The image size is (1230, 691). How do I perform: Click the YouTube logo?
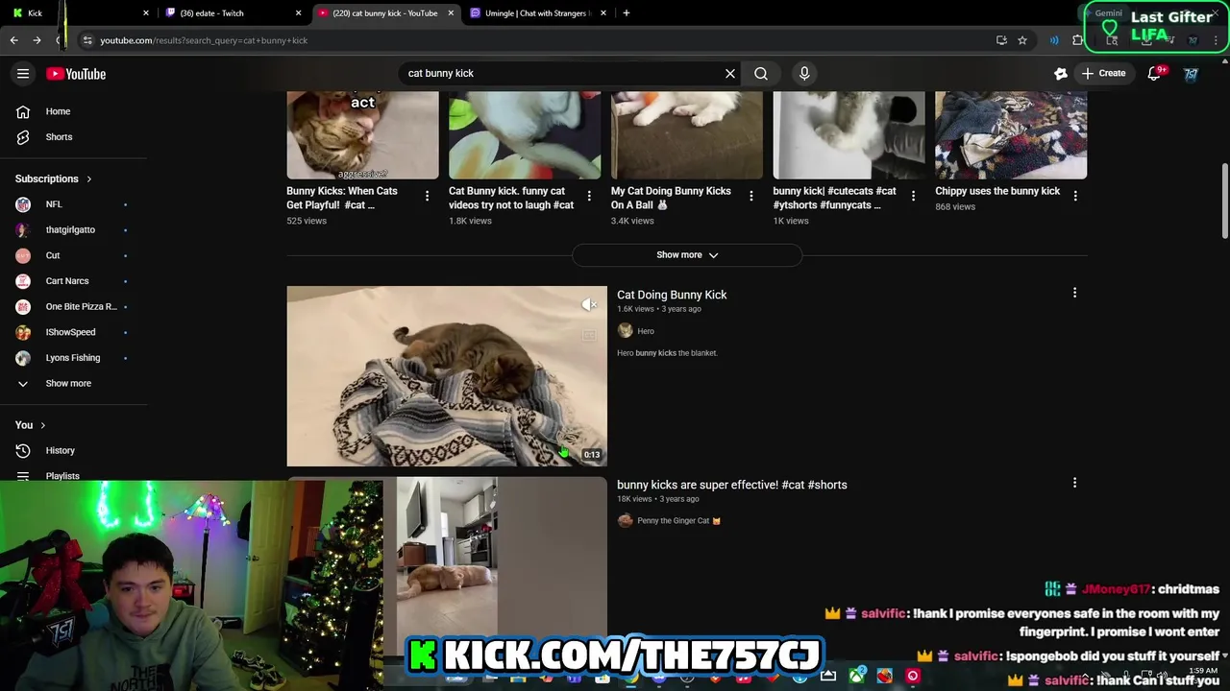coord(76,74)
